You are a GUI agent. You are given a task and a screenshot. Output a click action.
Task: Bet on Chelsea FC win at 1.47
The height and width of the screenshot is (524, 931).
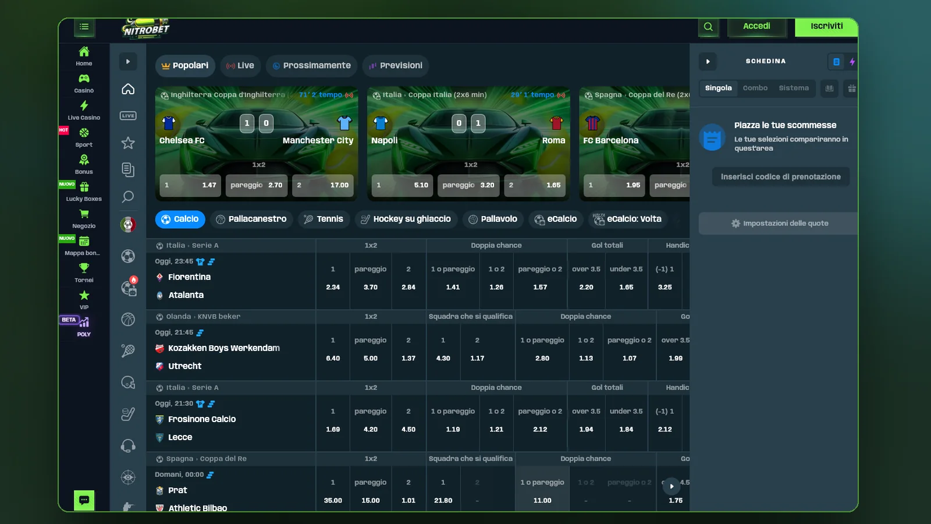click(x=190, y=186)
